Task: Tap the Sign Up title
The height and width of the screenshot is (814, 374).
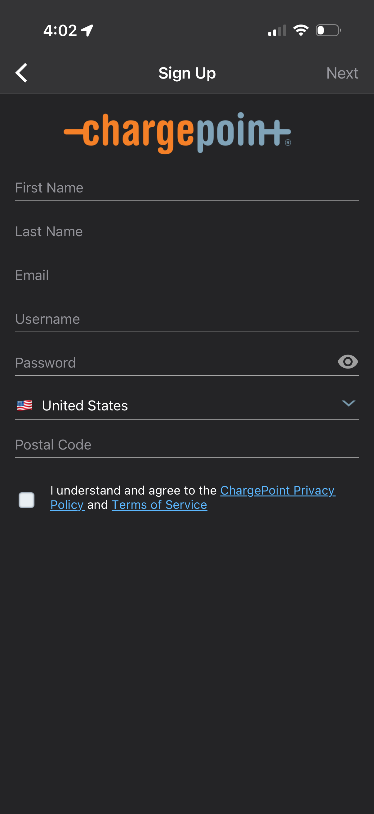Action: point(187,73)
